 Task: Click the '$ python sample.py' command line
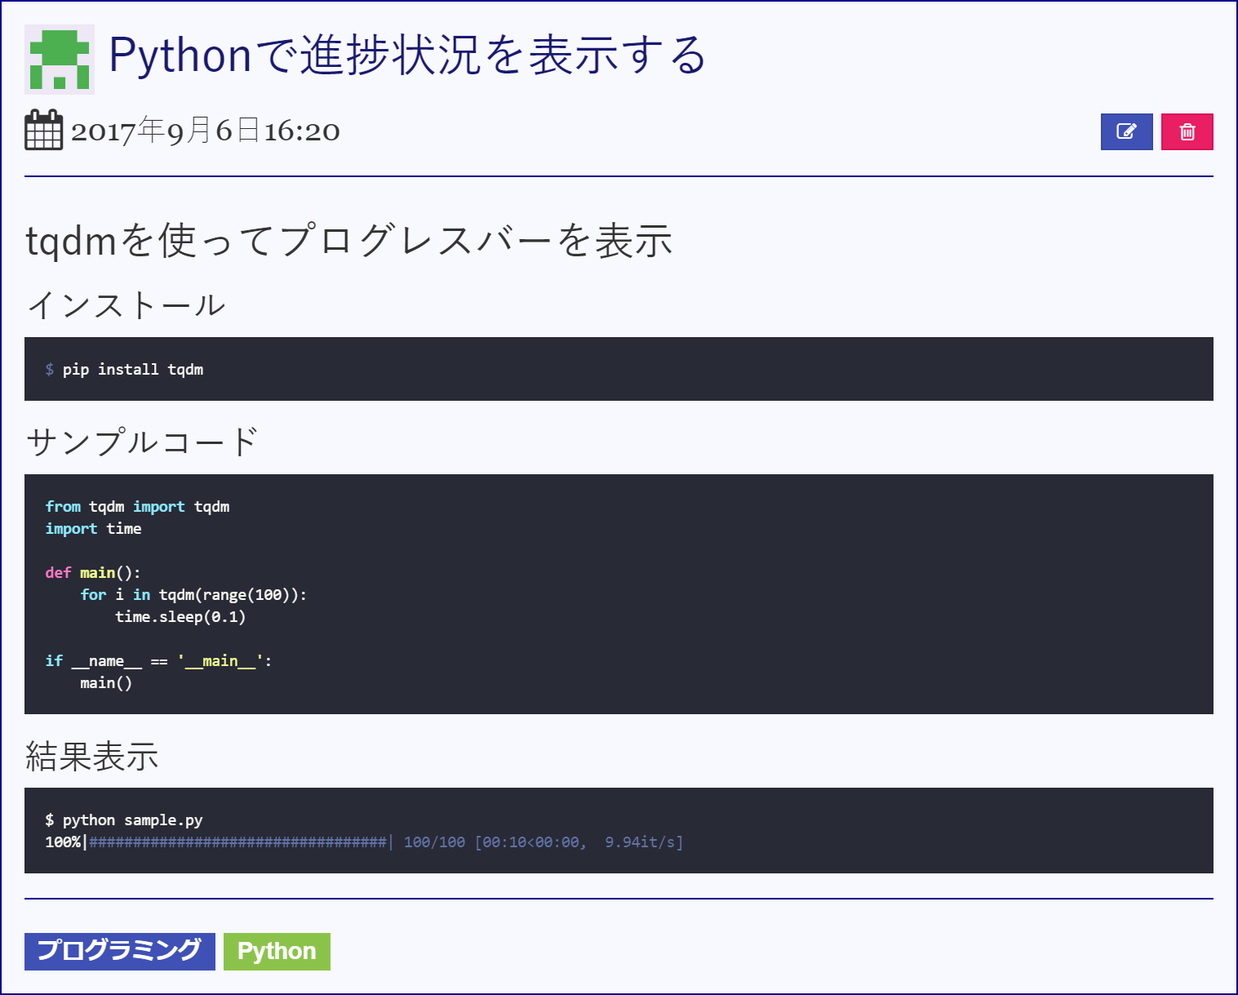click(x=124, y=820)
